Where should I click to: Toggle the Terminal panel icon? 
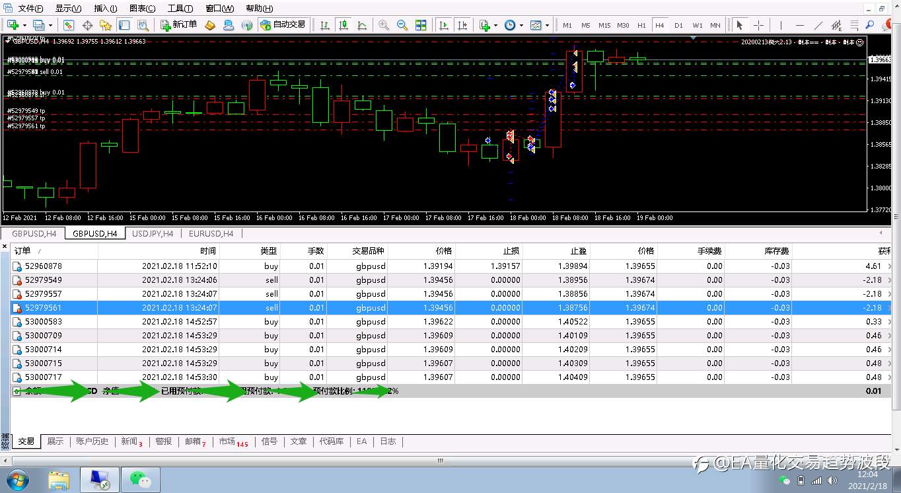(x=124, y=25)
